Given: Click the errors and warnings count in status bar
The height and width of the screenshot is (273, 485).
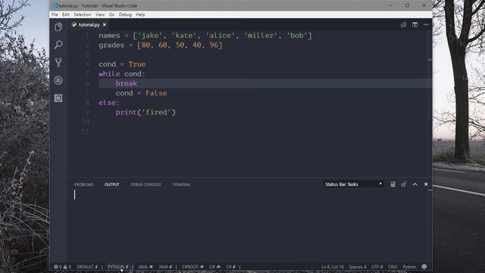Looking at the screenshot, I should point(62,267).
